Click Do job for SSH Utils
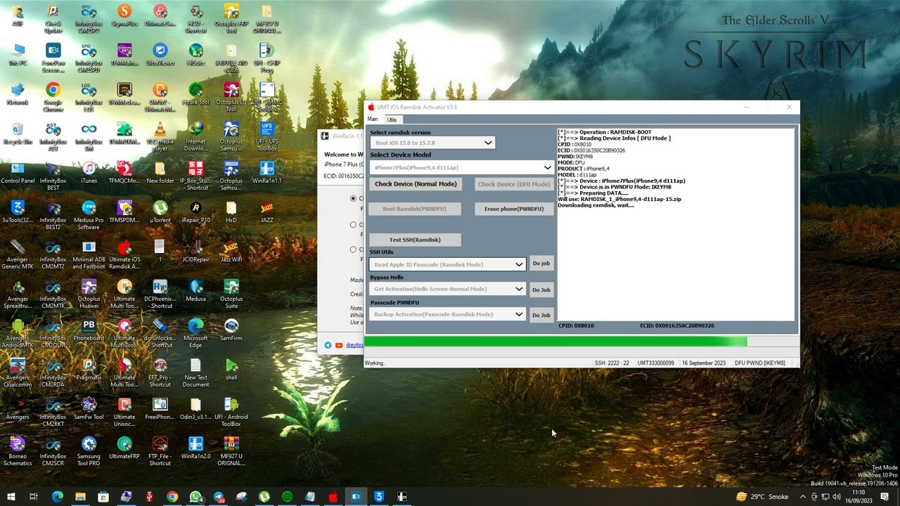 click(541, 264)
